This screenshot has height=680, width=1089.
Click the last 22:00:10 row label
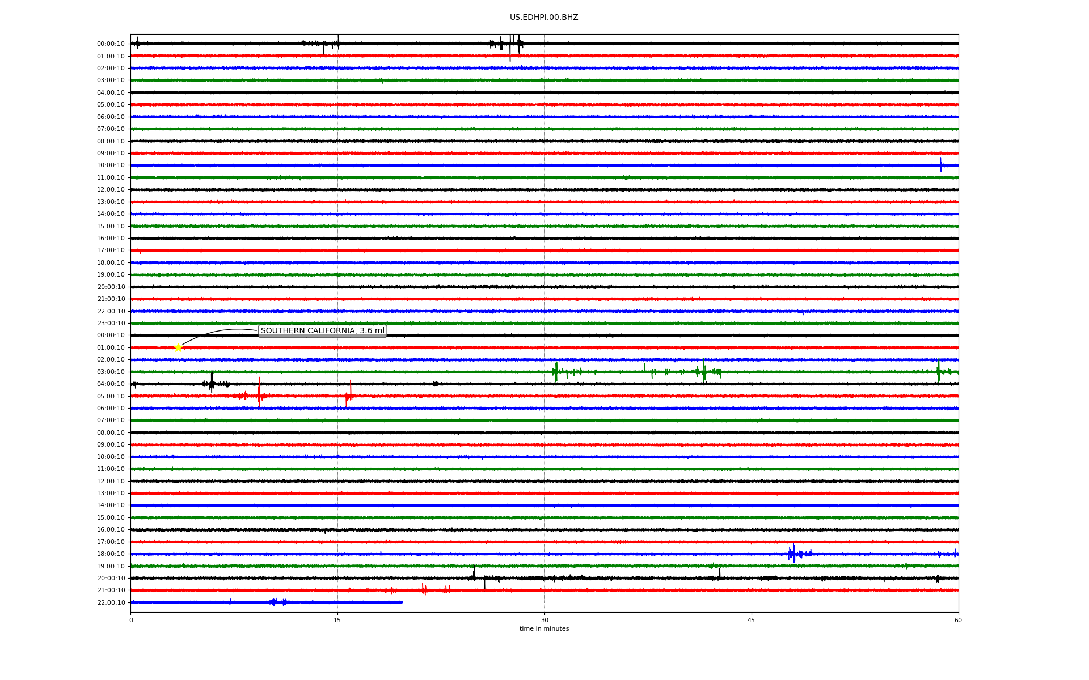(x=111, y=602)
